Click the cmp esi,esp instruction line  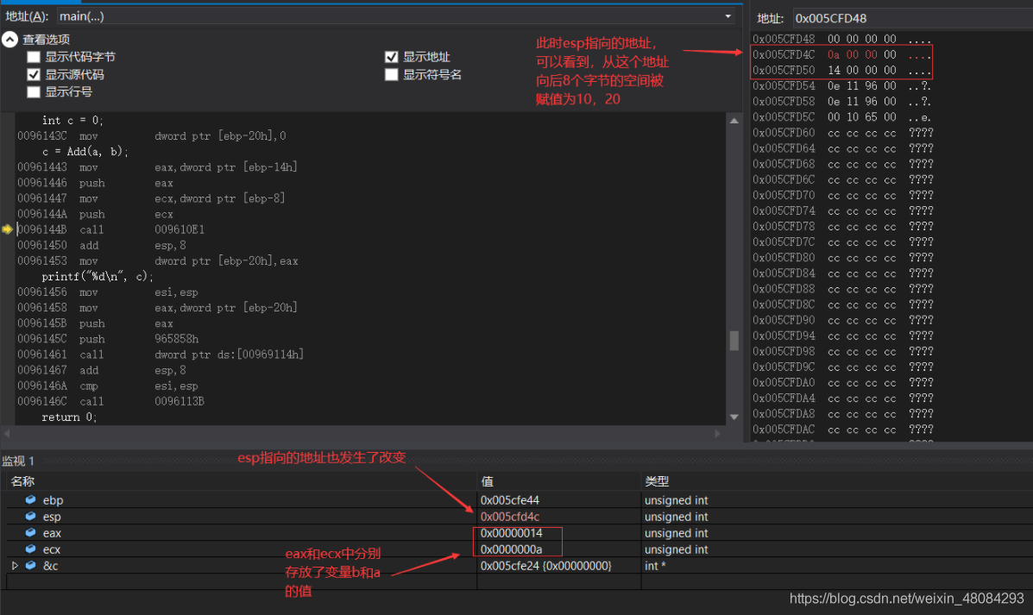pos(108,386)
